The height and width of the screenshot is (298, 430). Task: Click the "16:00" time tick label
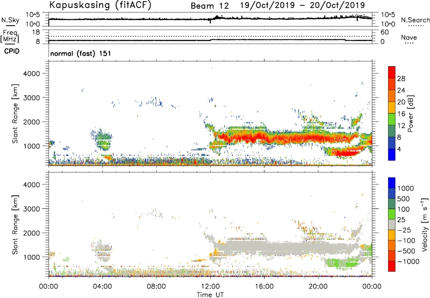click(x=264, y=287)
